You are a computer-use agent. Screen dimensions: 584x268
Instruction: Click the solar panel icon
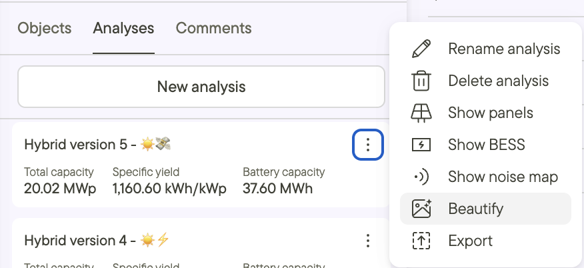coord(421,113)
